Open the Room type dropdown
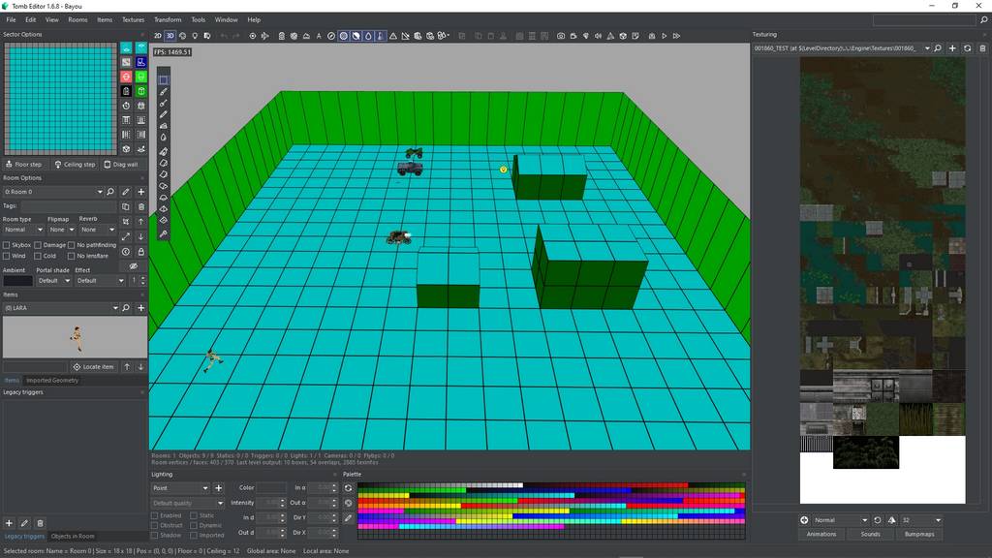This screenshot has height=558, width=992. pos(23,230)
